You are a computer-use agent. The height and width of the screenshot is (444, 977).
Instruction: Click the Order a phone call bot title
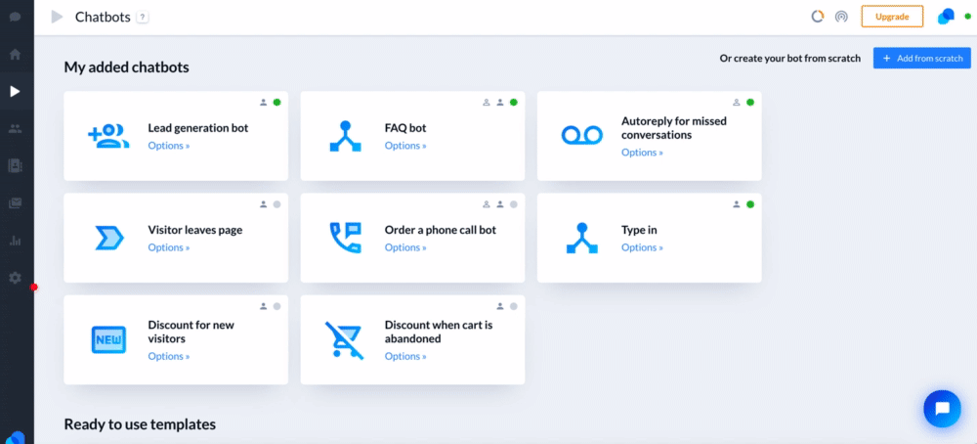pos(441,230)
